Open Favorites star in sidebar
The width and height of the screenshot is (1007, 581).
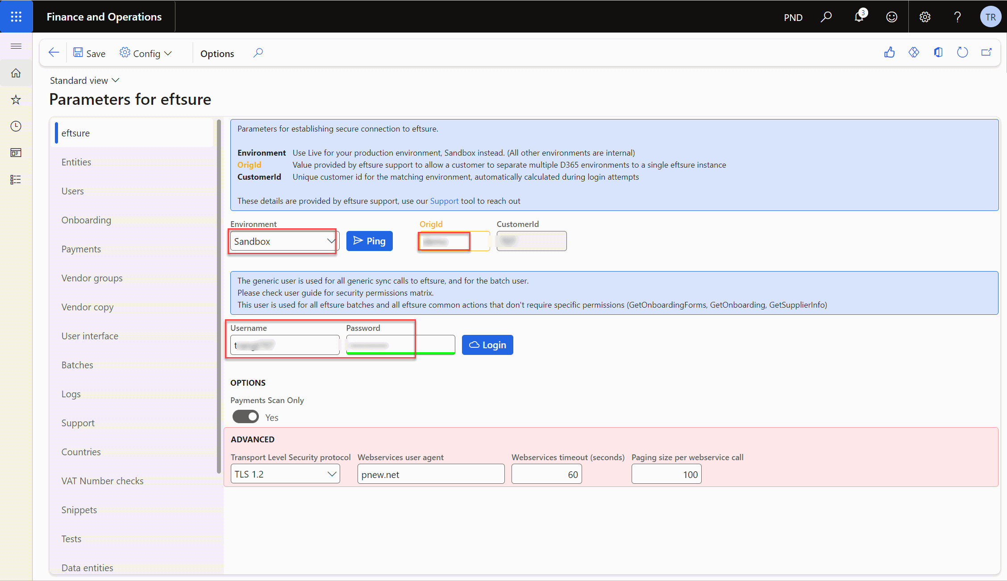(16, 99)
